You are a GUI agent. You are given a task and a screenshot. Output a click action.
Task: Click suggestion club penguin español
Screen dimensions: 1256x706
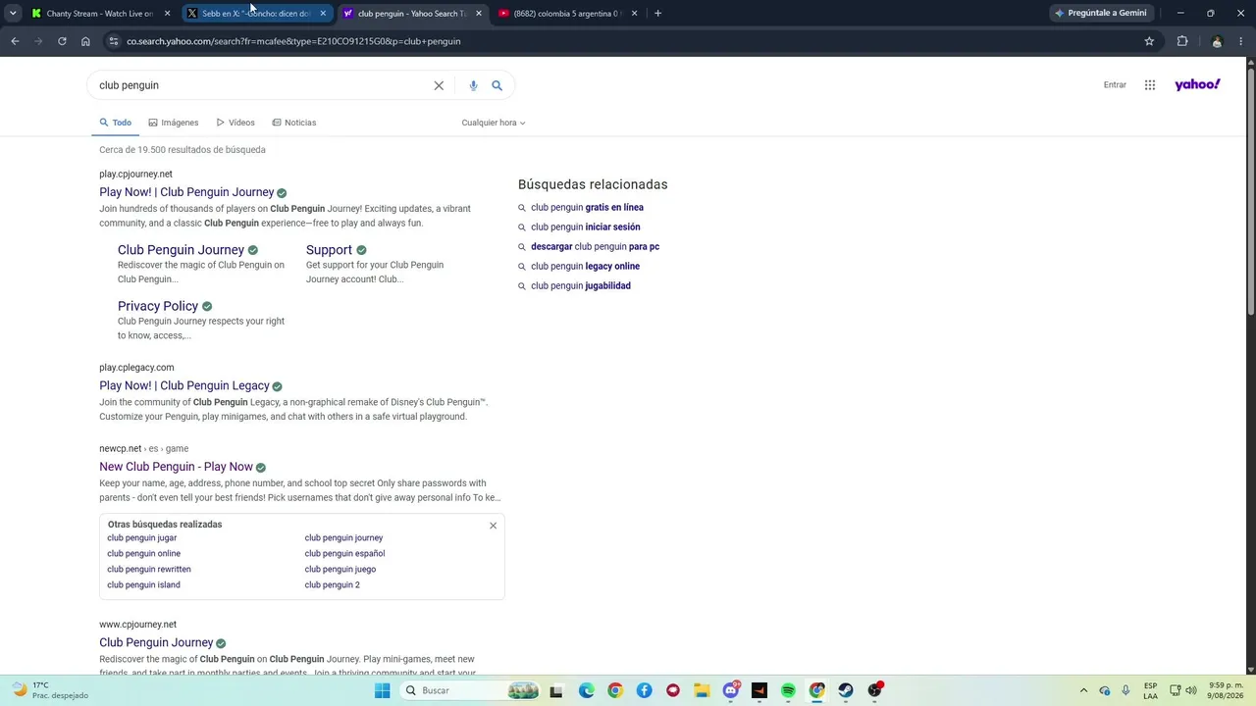(x=344, y=553)
